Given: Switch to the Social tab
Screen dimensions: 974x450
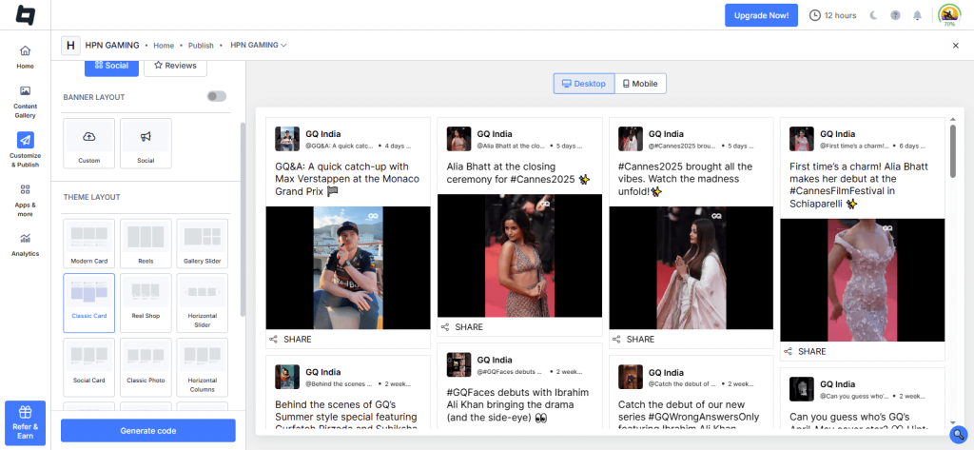Looking at the screenshot, I should coord(110,66).
